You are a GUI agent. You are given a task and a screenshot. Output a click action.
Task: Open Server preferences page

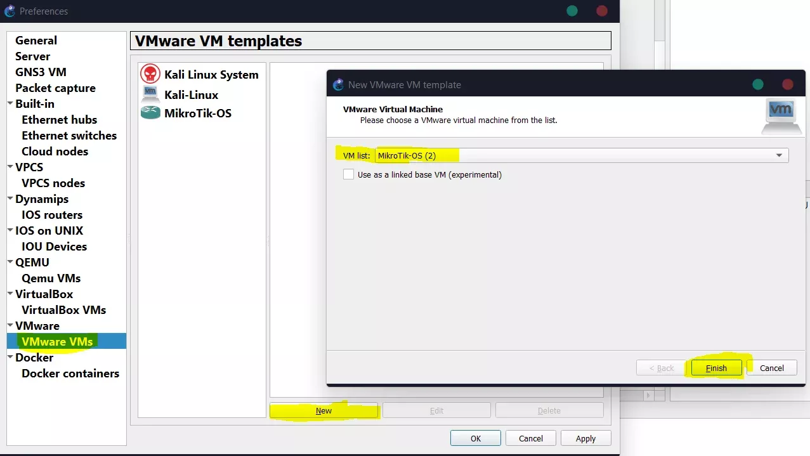(x=33, y=56)
